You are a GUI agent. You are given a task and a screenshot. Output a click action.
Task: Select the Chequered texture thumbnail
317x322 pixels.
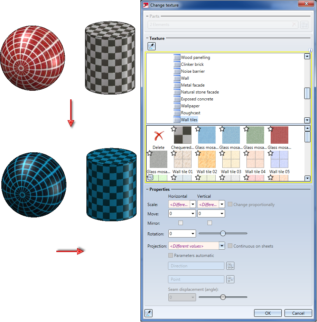(183, 135)
